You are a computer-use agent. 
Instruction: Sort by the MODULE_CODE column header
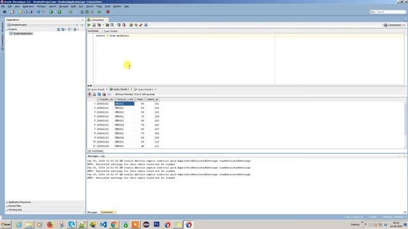pos(125,99)
